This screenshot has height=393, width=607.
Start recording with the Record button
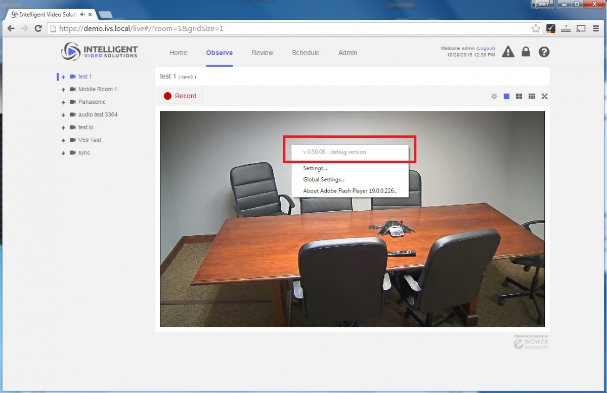pyautogui.click(x=180, y=96)
